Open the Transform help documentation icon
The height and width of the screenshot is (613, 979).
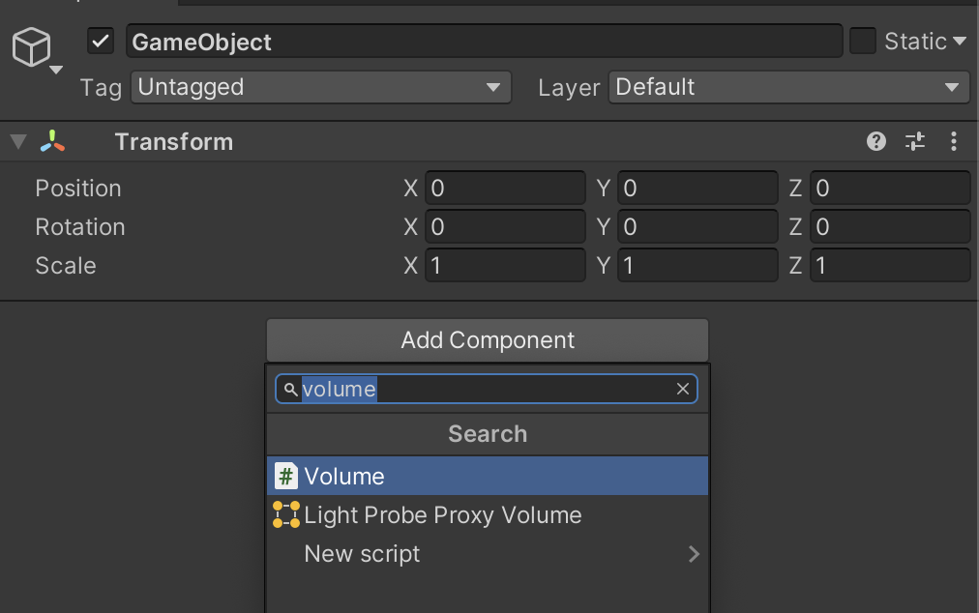click(x=875, y=141)
